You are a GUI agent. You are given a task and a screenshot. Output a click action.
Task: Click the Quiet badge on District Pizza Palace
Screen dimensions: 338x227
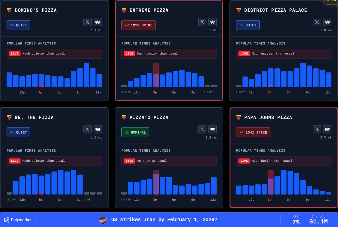pos(248,25)
